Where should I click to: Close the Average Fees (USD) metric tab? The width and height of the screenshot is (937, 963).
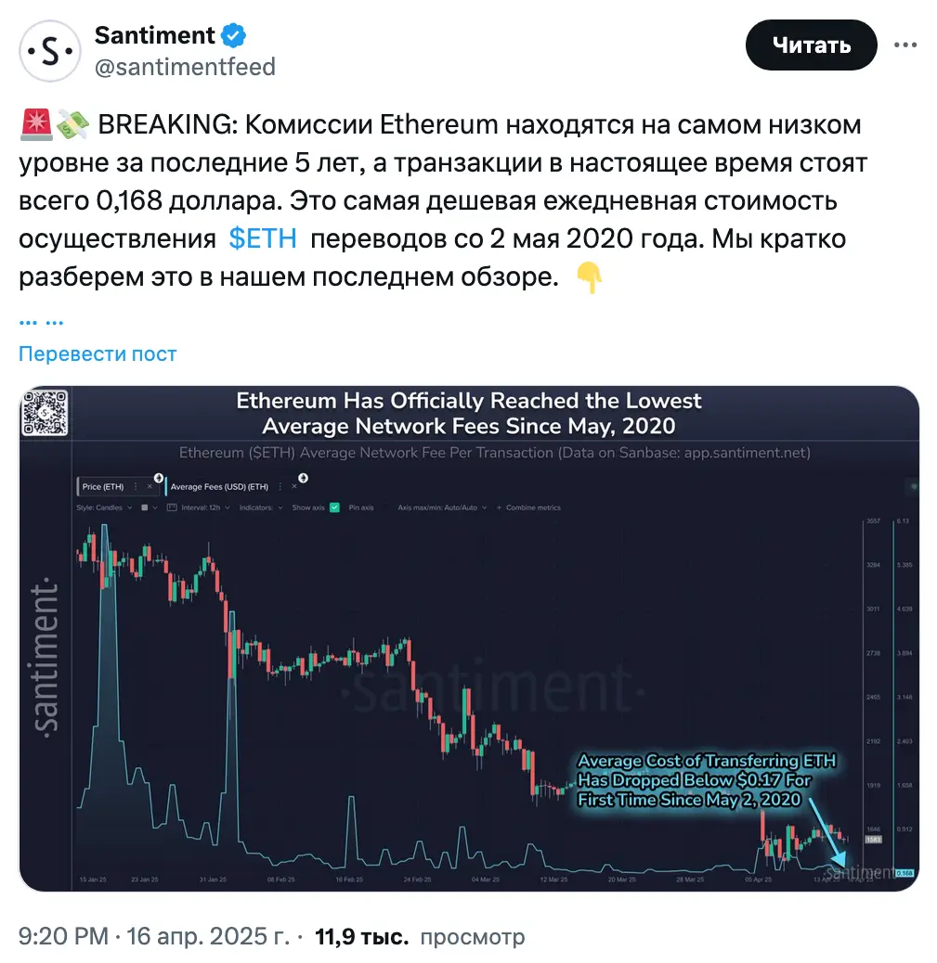294,486
